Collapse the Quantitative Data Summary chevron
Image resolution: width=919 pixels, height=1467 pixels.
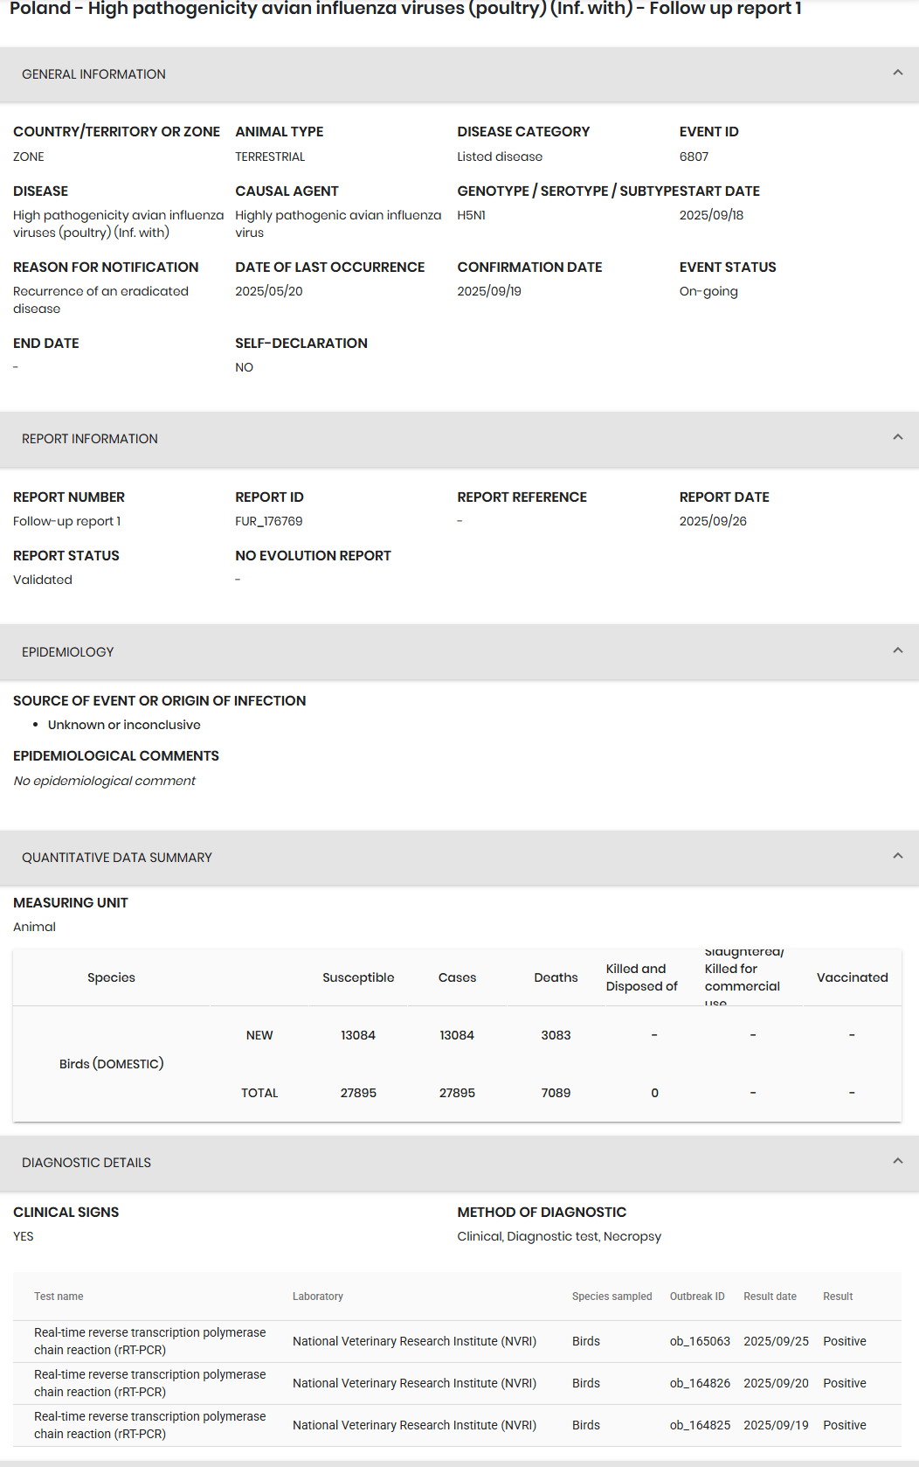[x=897, y=857]
